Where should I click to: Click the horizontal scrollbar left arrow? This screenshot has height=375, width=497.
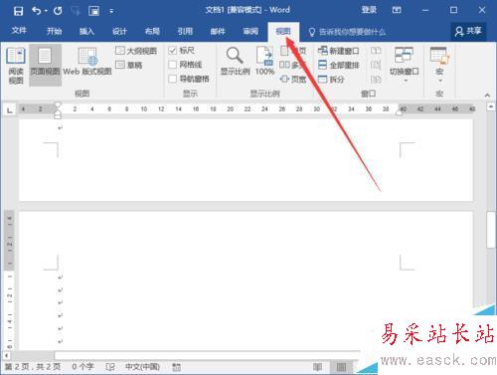tap(6, 355)
